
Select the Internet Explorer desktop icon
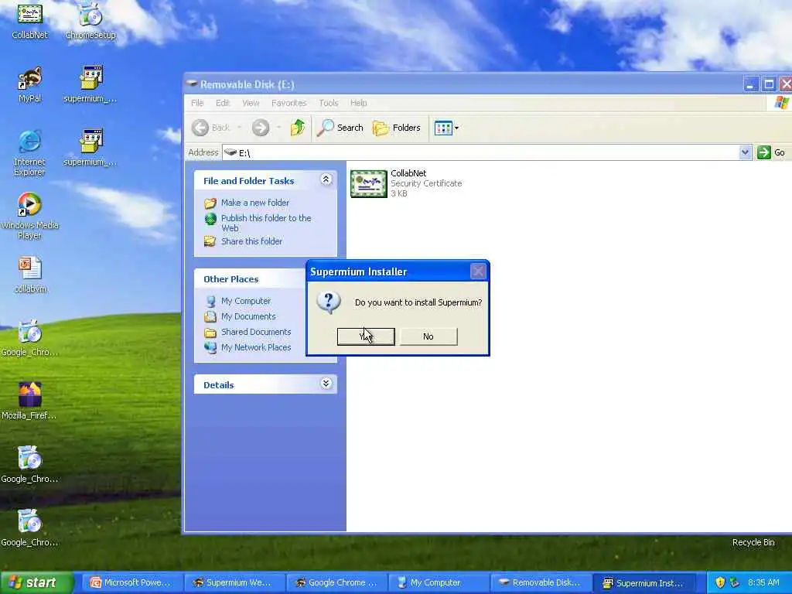(x=30, y=152)
